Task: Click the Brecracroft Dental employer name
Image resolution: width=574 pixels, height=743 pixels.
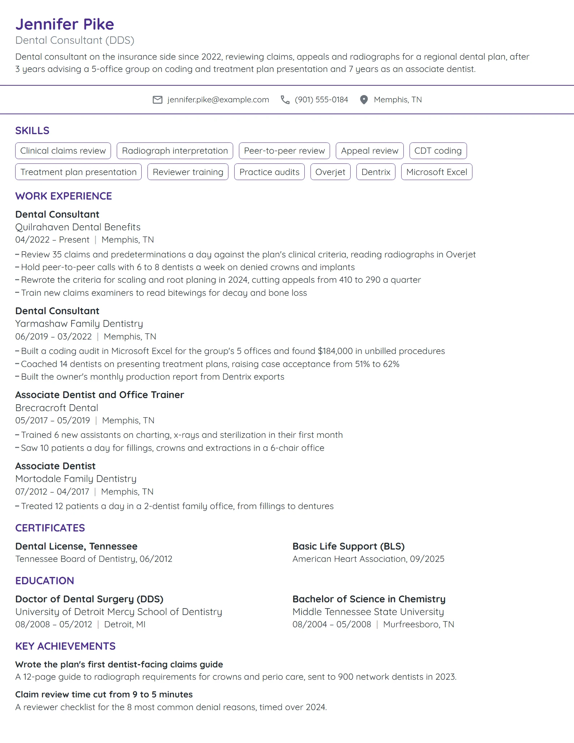Action: point(57,408)
